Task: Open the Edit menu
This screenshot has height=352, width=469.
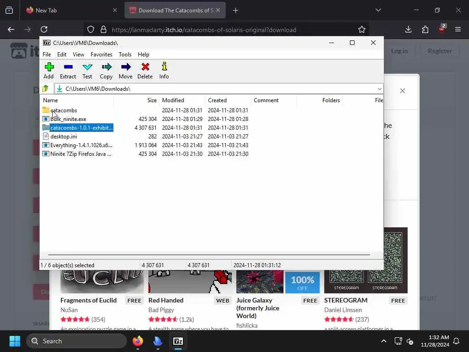Action: (62, 55)
